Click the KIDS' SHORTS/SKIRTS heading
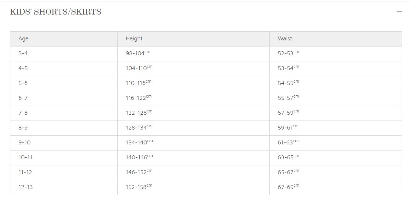 (x=56, y=12)
